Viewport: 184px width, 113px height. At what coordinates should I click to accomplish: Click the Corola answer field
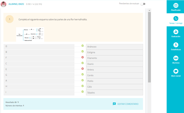(114, 75)
